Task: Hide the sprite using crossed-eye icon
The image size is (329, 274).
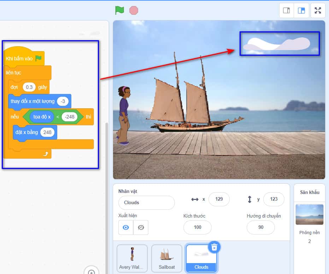Action: tap(141, 227)
